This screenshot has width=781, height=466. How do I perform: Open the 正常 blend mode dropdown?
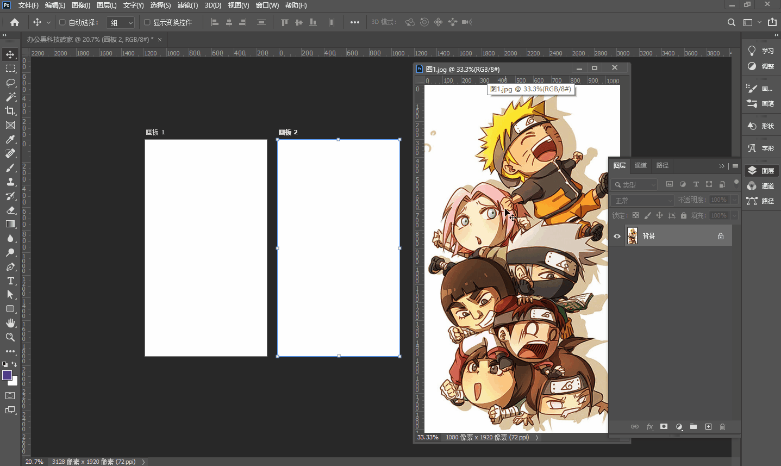642,201
